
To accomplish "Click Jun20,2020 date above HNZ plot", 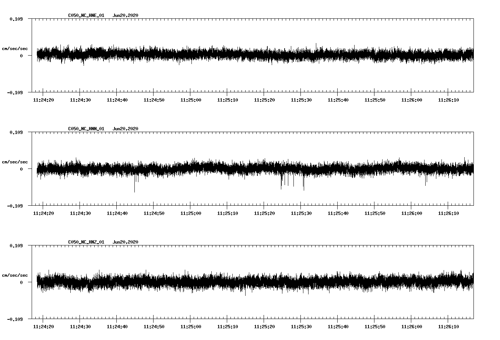I will (126, 242).
